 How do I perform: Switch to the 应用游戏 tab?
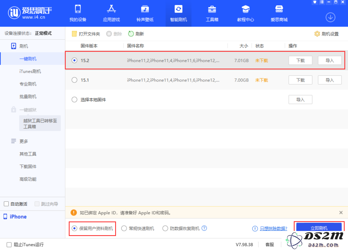111,13
